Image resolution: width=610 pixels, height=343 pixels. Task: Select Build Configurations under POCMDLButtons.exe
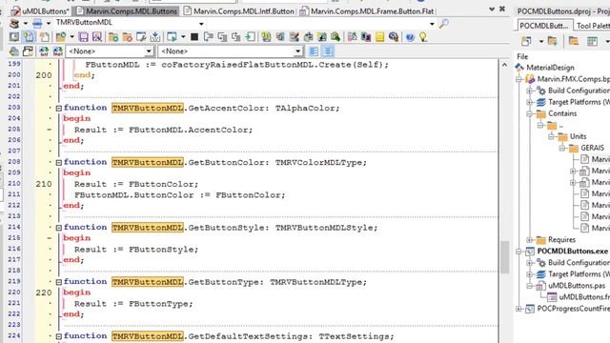[x=579, y=263]
